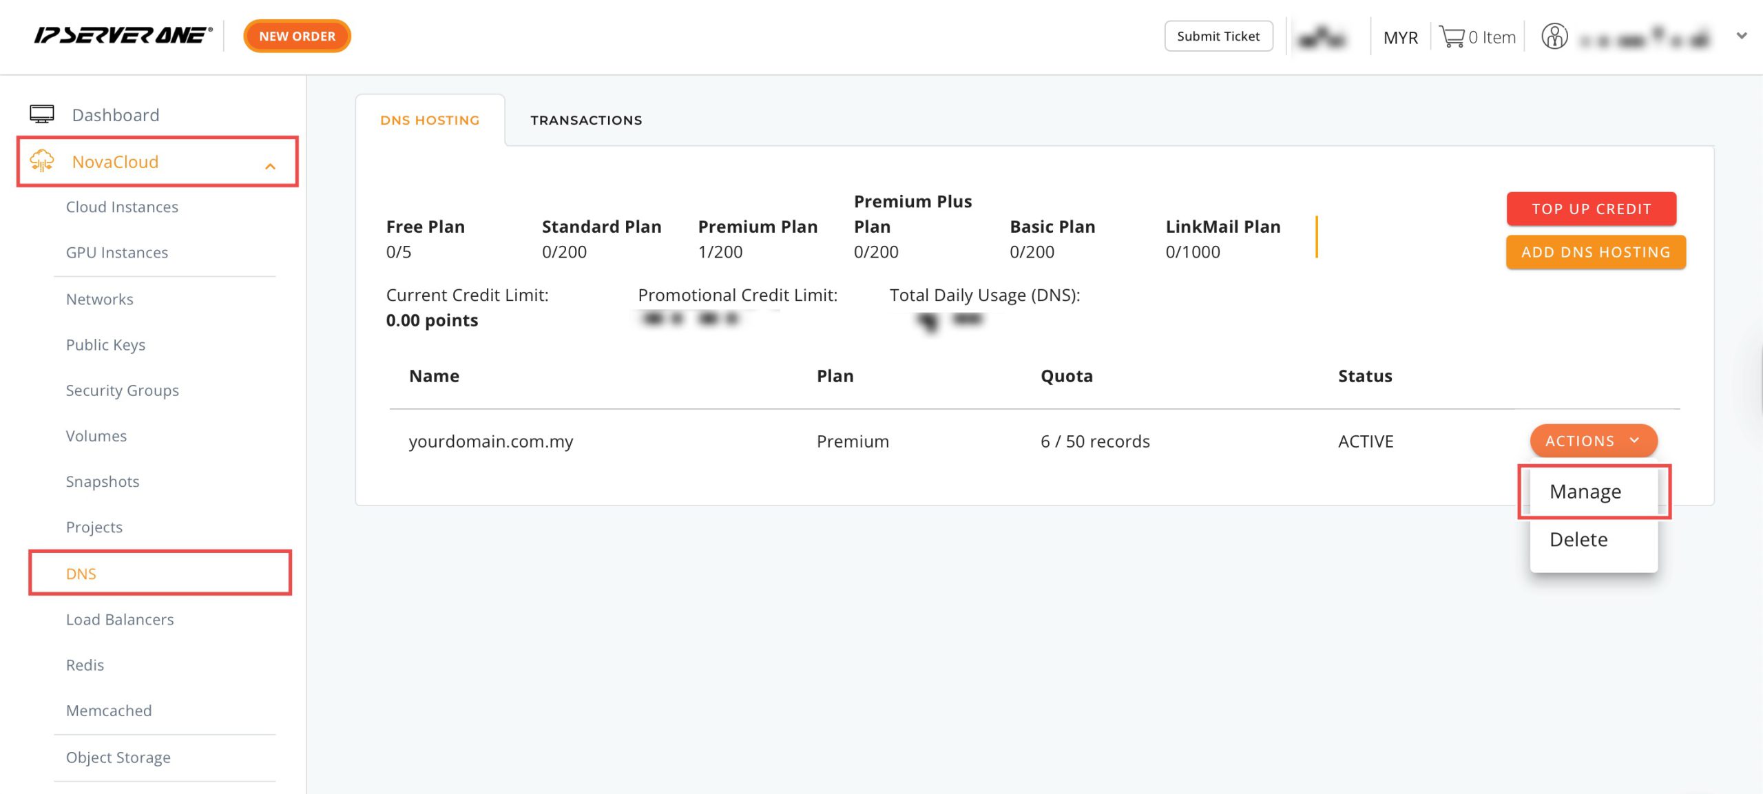
Task: Open Redis in the sidebar
Action: (85, 665)
